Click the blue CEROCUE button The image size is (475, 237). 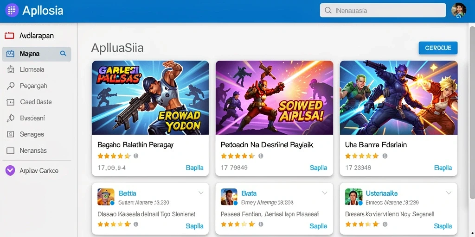pyautogui.click(x=438, y=48)
